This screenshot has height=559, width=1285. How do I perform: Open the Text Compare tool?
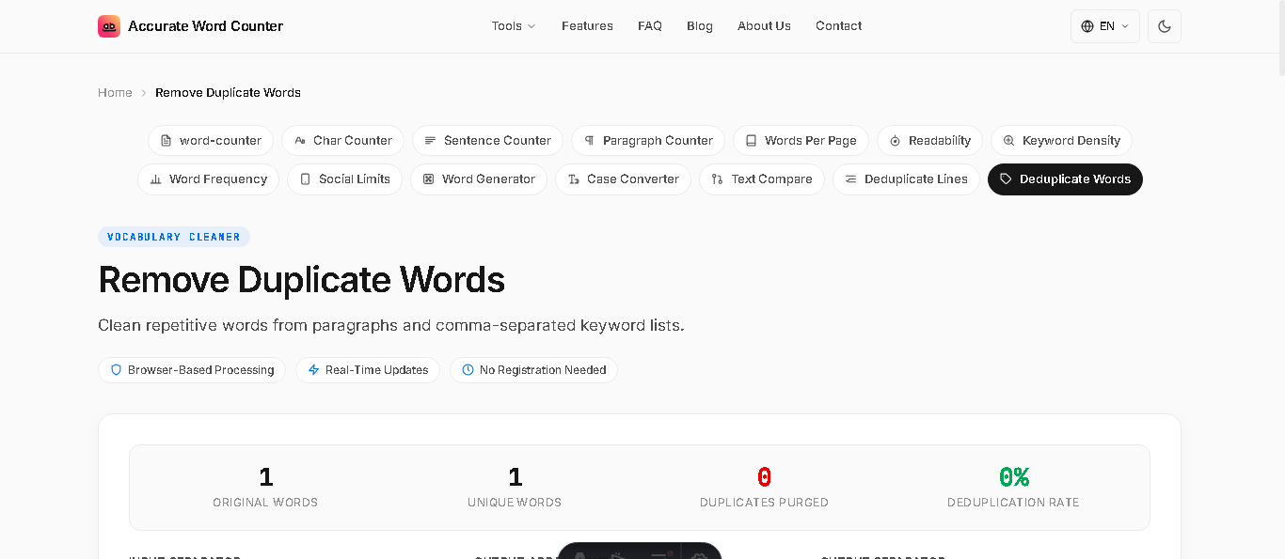pyautogui.click(x=762, y=179)
